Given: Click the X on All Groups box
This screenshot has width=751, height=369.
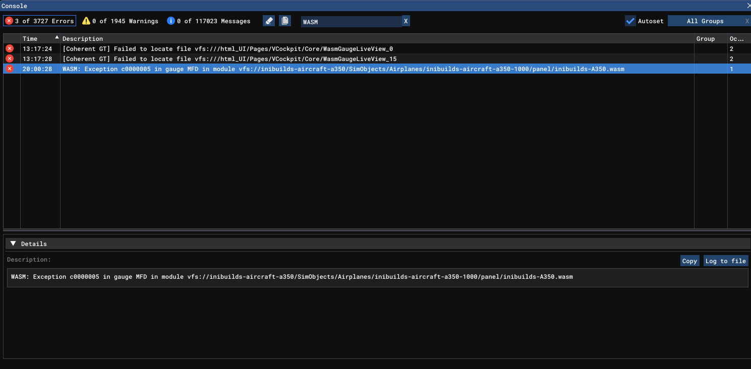Looking at the screenshot, I should click(747, 21).
